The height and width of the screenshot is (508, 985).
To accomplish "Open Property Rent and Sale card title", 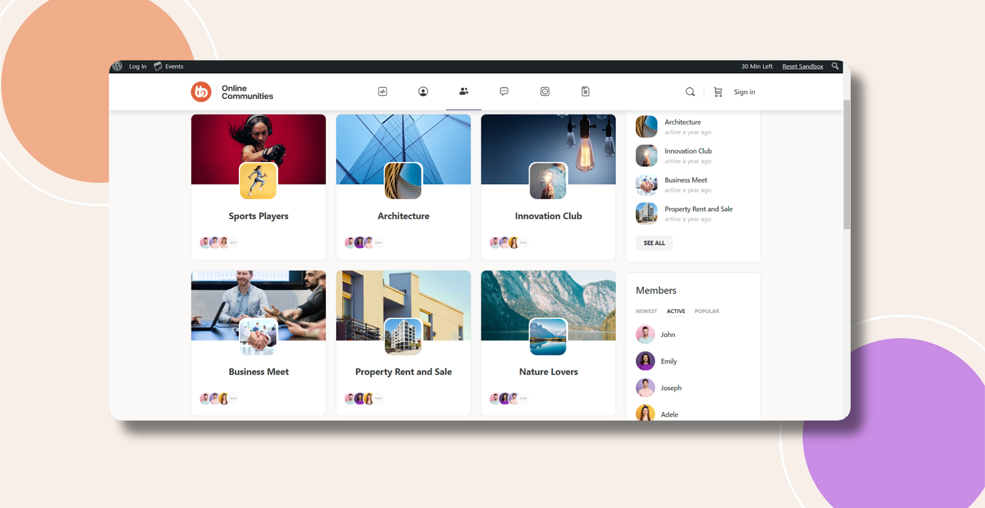I will 403,372.
